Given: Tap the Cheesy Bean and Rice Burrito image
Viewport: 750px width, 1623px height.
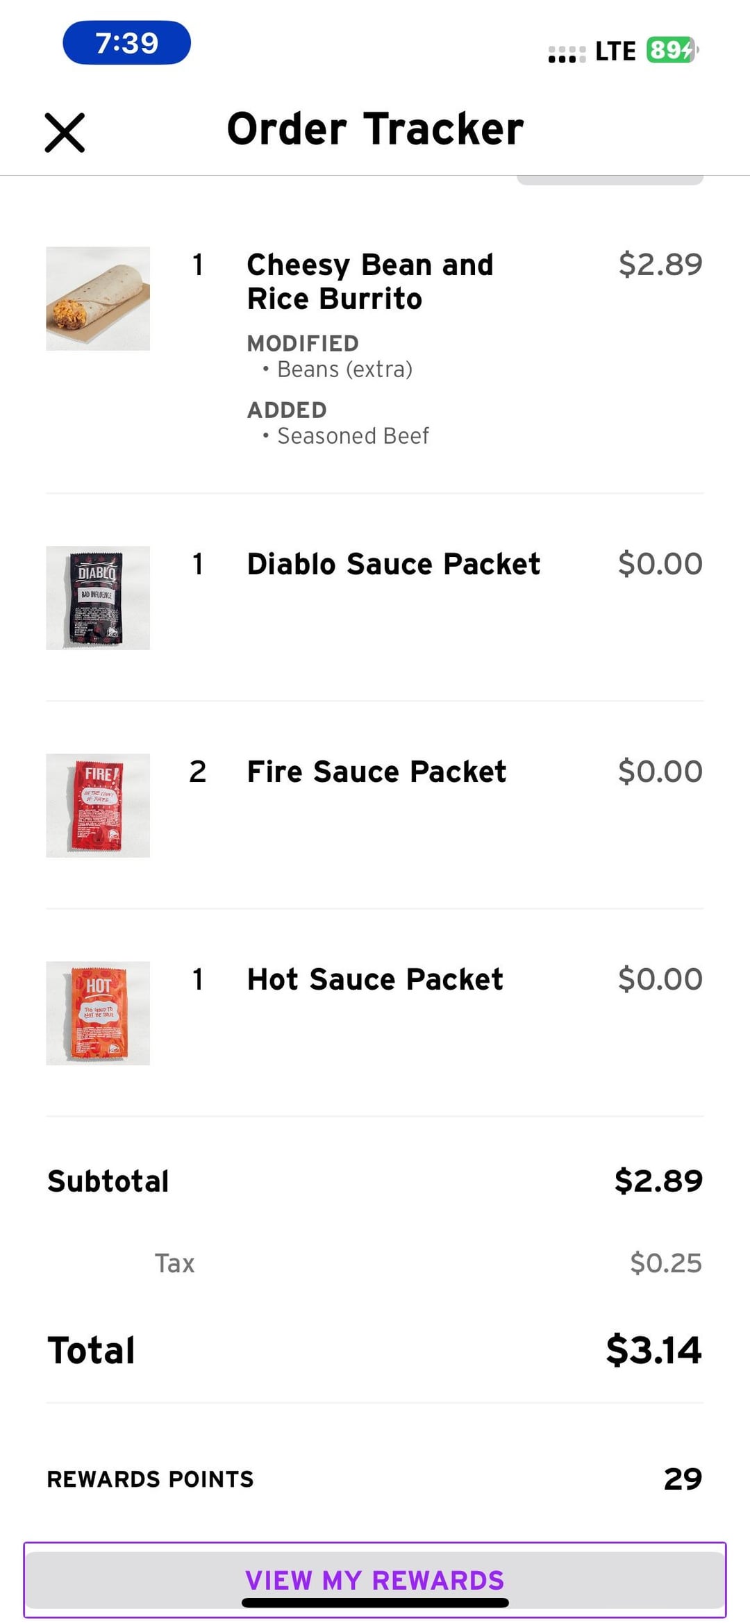Looking at the screenshot, I should click(98, 299).
